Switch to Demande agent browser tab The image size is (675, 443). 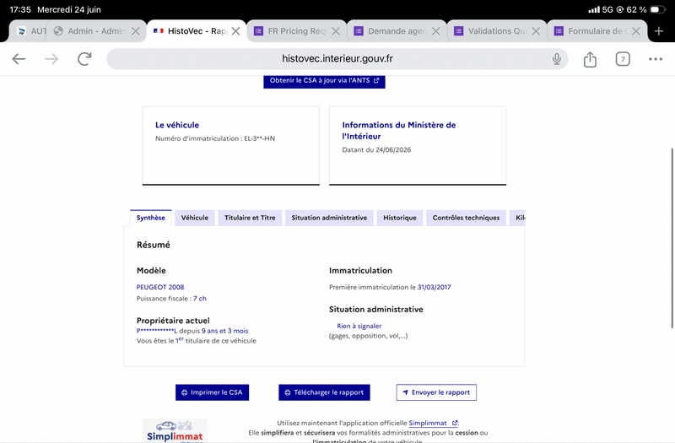391,31
